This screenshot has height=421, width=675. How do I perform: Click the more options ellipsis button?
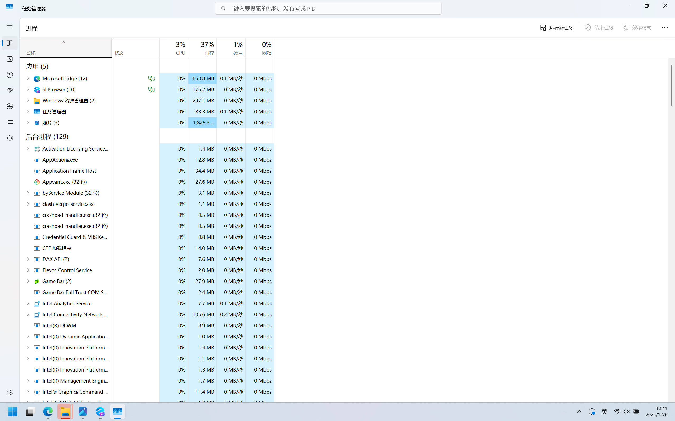[664, 28]
